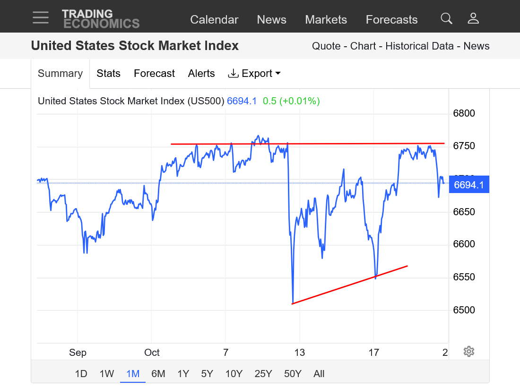This screenshot has height=387, width=520.
Task: Click the Trading Economics logo
Action: coord(100,19)
